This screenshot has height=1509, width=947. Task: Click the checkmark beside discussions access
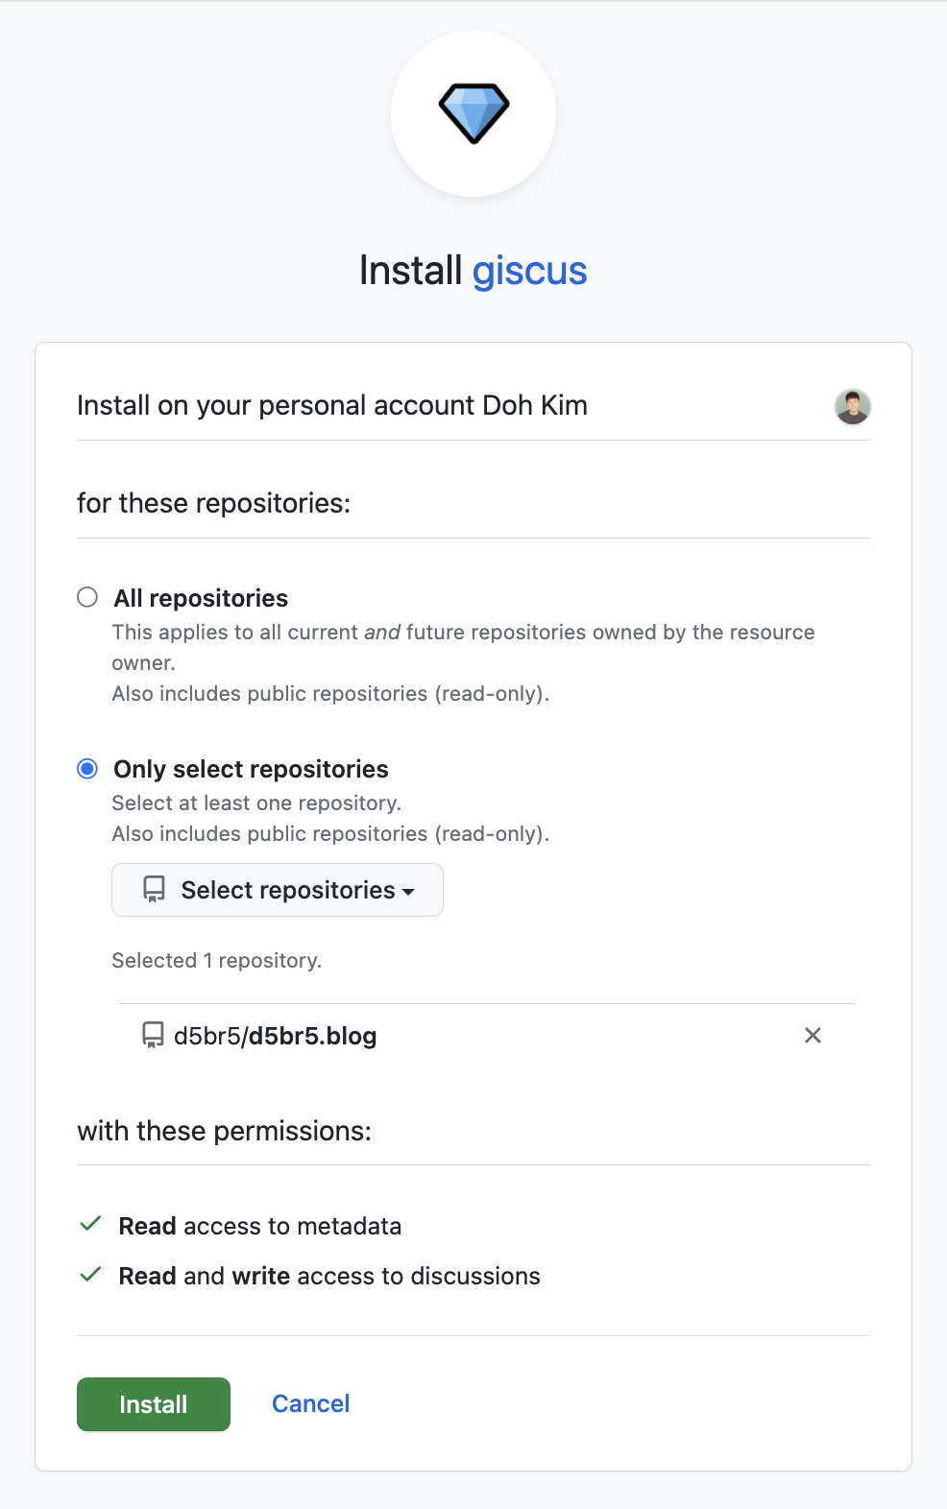point(91,1275)
